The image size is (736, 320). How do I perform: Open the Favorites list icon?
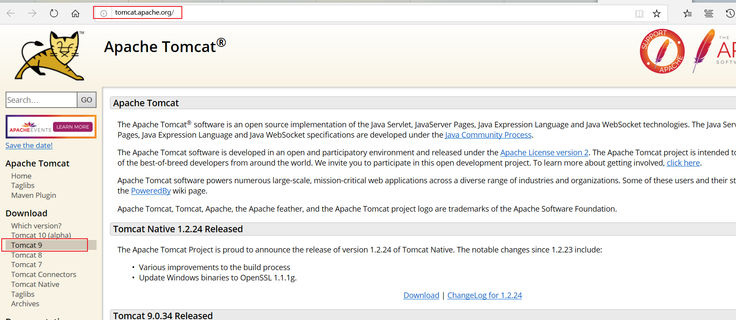click(x=688, y=14)
